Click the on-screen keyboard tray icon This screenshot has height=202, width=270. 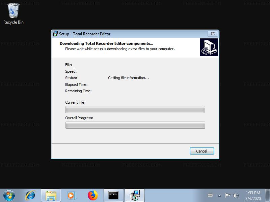tap(211, 196)
